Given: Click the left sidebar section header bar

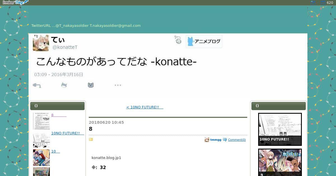Looking at the screenshot, I should coord(57,106).
